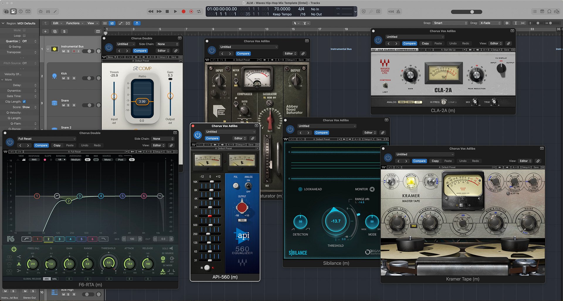Toggle F6 band 2 power icon
Viewport: 563px width, 301px height.
click(x=14, y=249)
